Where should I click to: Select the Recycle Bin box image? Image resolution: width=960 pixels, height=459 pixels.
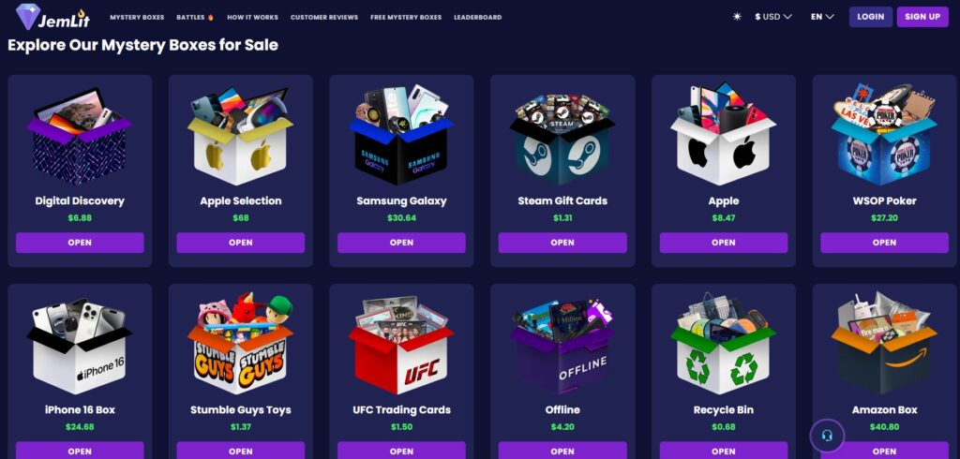pos(723,344)
